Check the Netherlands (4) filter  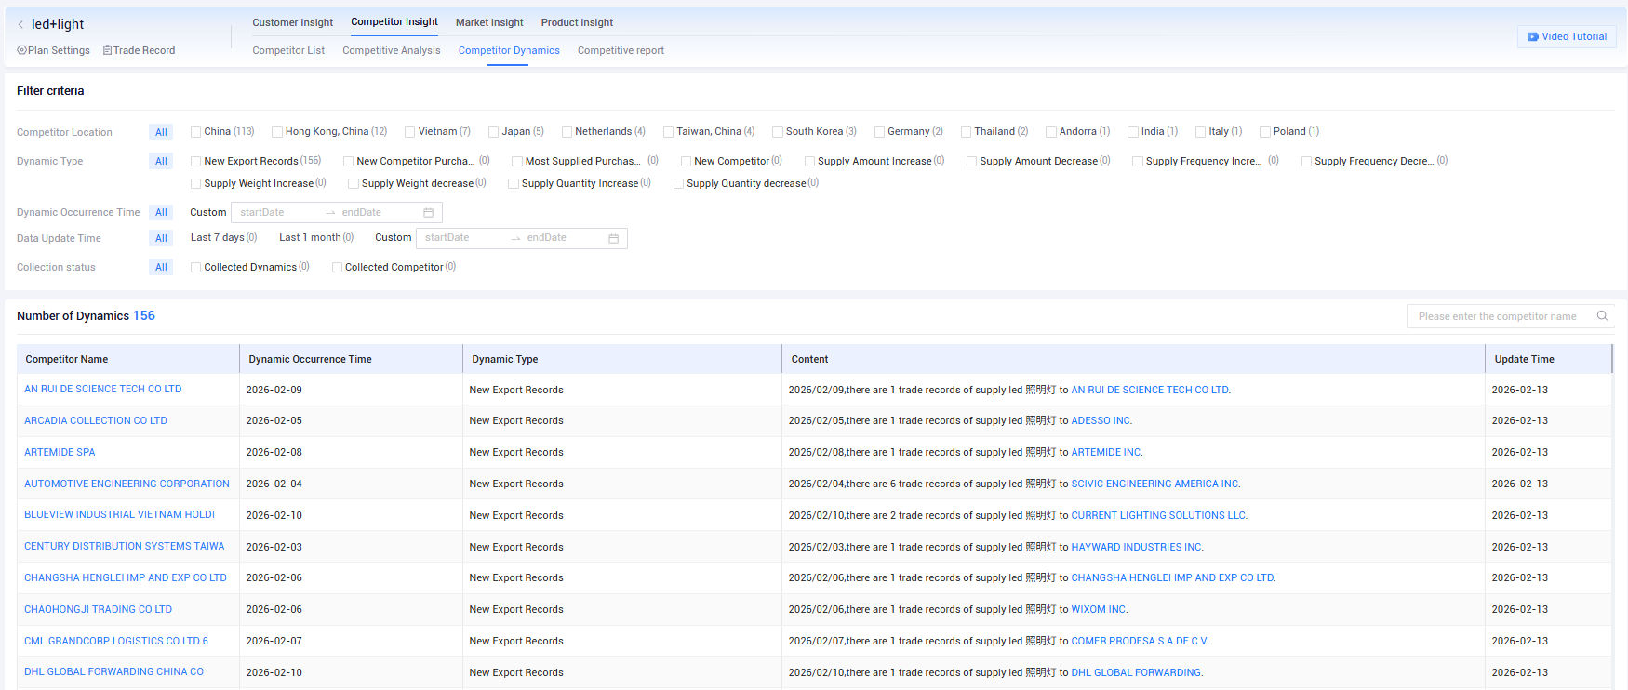click(567, 132)
